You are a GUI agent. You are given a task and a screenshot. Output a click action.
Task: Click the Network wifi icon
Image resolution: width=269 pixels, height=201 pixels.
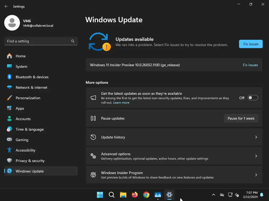[9, 87]
